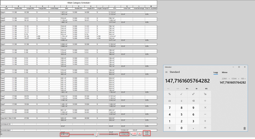Click the Bygg C BTA value 3 120,0 m²
The height and width of the screenshot is (139, 255).
click(115, 44)
